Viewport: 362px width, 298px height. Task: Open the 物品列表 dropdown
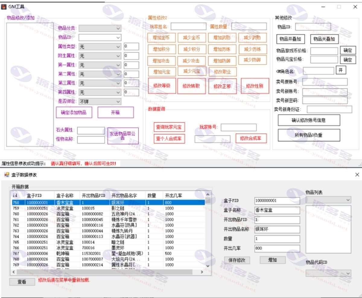pos(329,200)
